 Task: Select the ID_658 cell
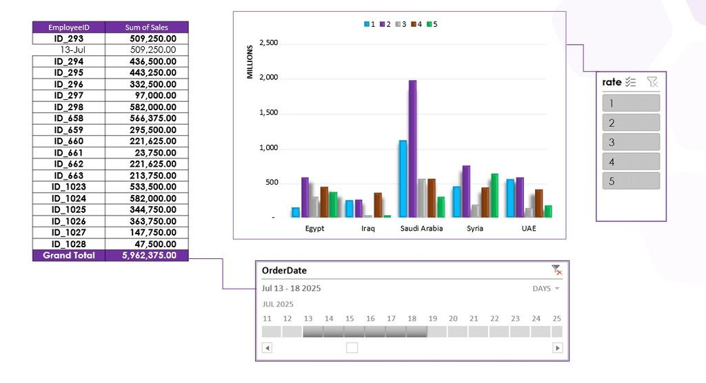(69, 118)
